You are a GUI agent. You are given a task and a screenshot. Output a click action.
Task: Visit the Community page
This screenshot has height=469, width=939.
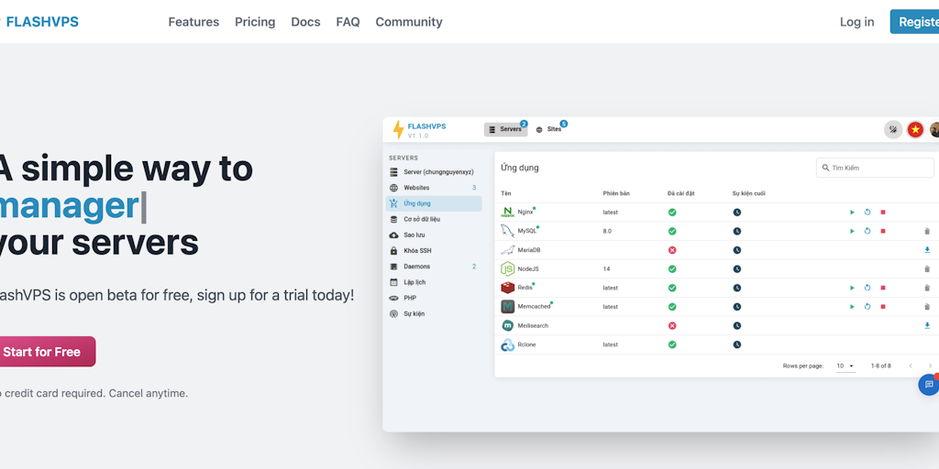(x=409, y=22)
